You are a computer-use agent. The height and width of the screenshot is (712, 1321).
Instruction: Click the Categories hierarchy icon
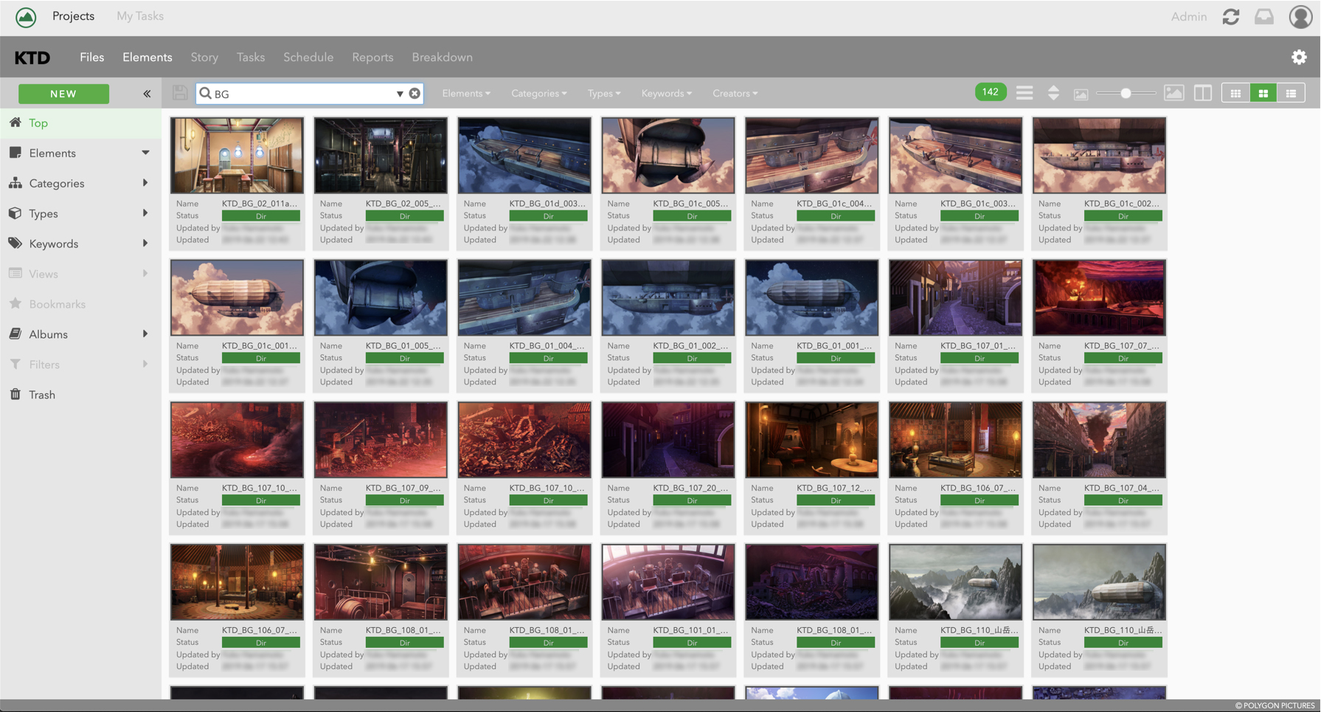tap(15, 182)
